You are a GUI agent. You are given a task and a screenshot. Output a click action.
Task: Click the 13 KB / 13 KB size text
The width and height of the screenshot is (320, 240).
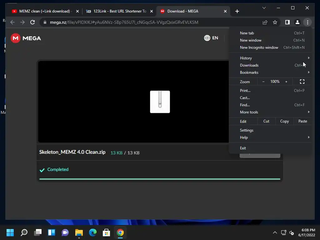[125, 153]
